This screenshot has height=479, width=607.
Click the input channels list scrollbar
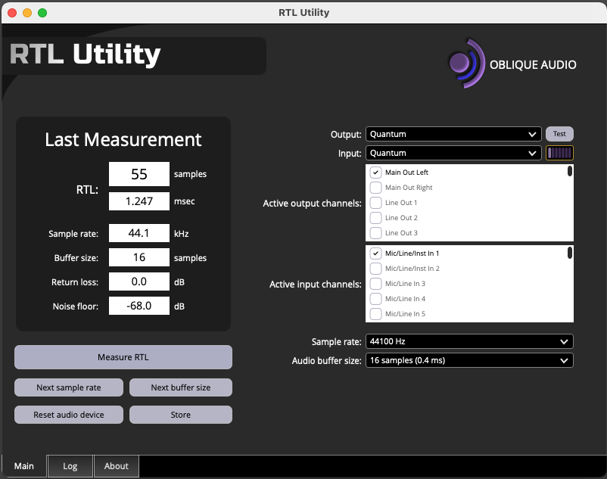tap(569, 253)
